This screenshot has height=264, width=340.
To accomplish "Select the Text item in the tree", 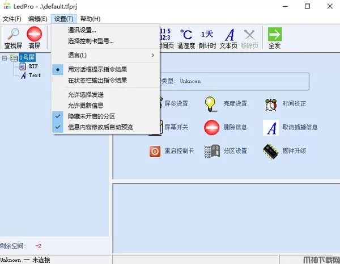I will coord(35,76).
